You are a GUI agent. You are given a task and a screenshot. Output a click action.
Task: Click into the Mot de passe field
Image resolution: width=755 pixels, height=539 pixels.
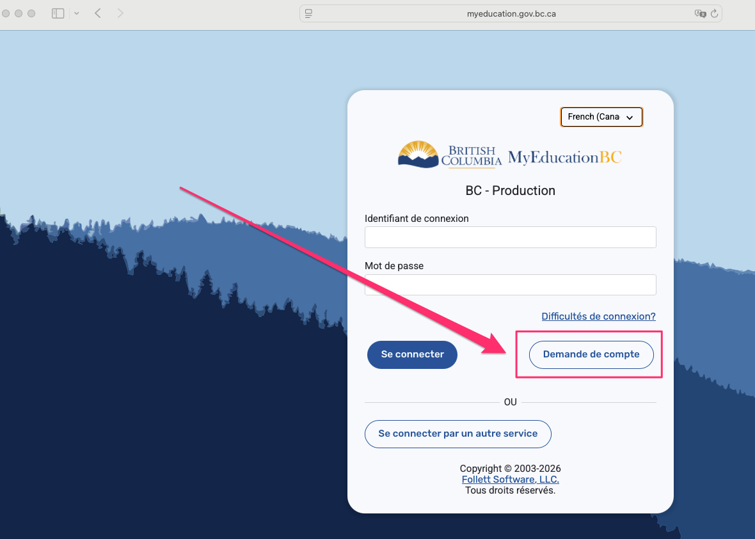pyautogui.click(x=510, y=285)
